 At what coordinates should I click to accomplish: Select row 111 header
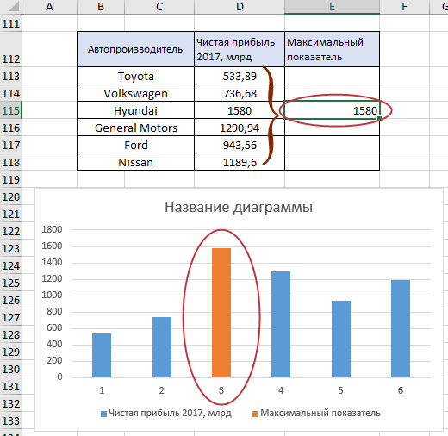[10, 23]
